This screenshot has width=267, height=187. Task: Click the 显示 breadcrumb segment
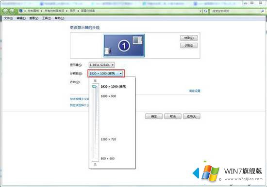click(x=72, y=11)
